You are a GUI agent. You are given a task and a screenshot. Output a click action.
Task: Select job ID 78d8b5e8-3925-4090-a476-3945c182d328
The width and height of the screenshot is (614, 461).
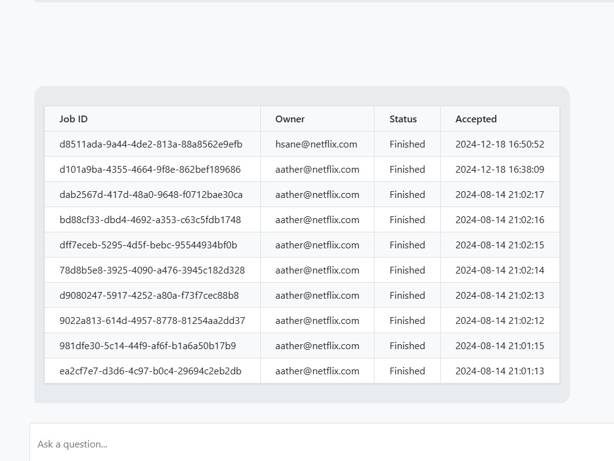click(152, 270)
